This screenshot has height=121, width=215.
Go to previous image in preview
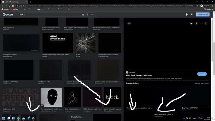(201, 23)
